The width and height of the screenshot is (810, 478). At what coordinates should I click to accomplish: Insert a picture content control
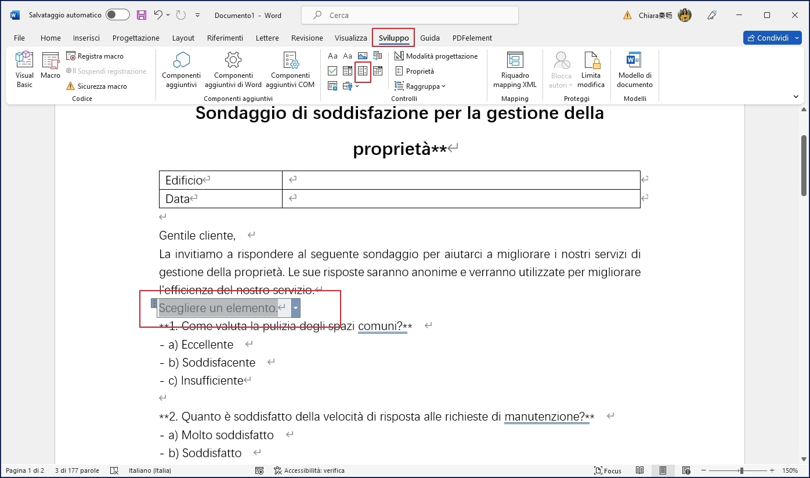click(363, 56)
